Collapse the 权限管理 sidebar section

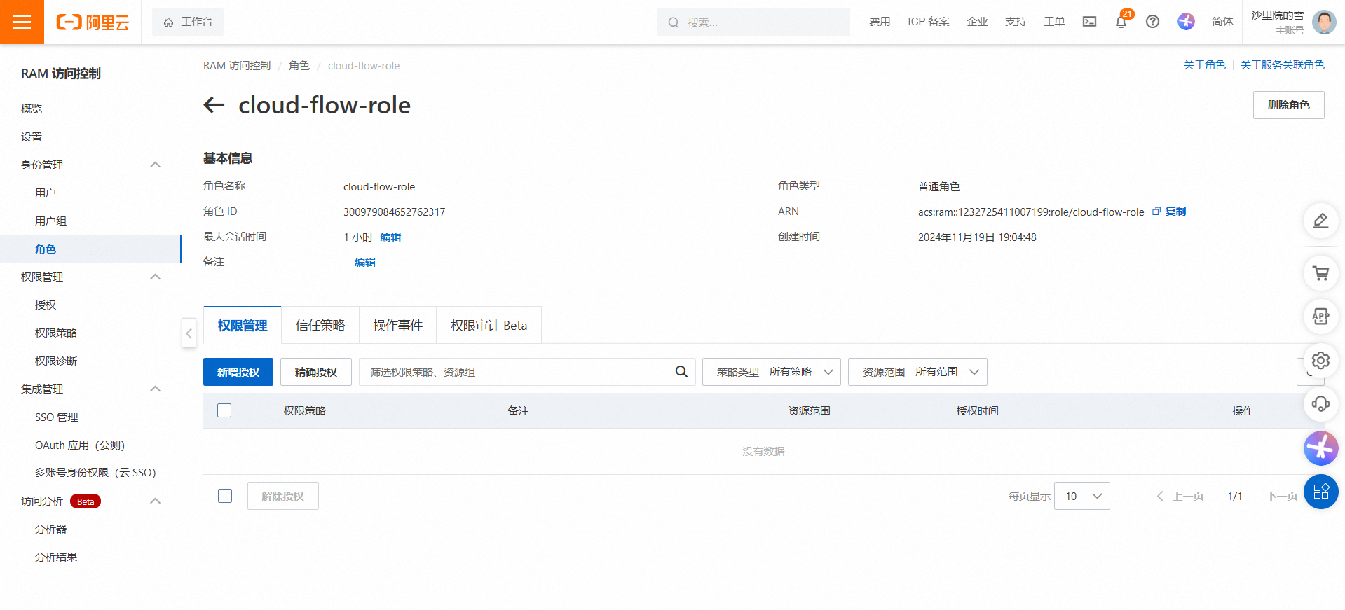[x=156, y=277]
